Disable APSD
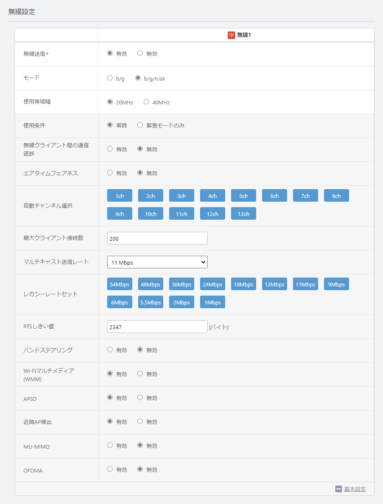The width and height of the screenshot is (383, 504). (140, 397)
